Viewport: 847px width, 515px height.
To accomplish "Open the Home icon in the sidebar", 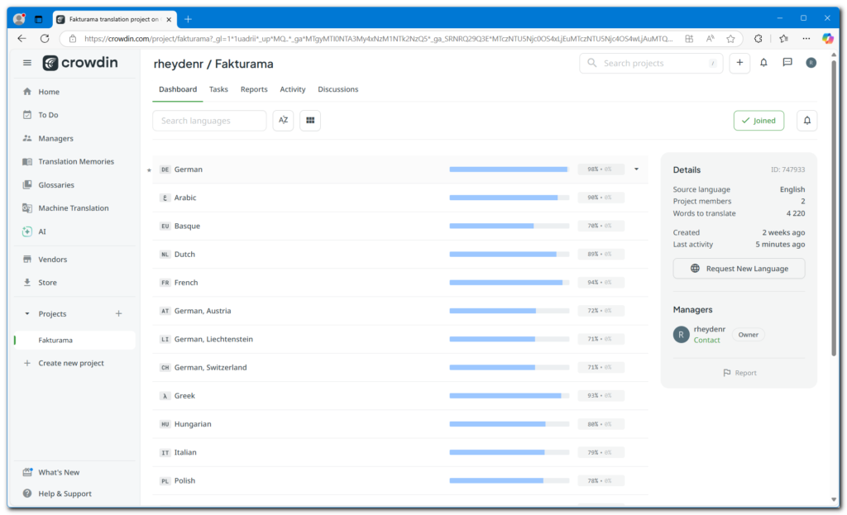I will tap(27, 92).
